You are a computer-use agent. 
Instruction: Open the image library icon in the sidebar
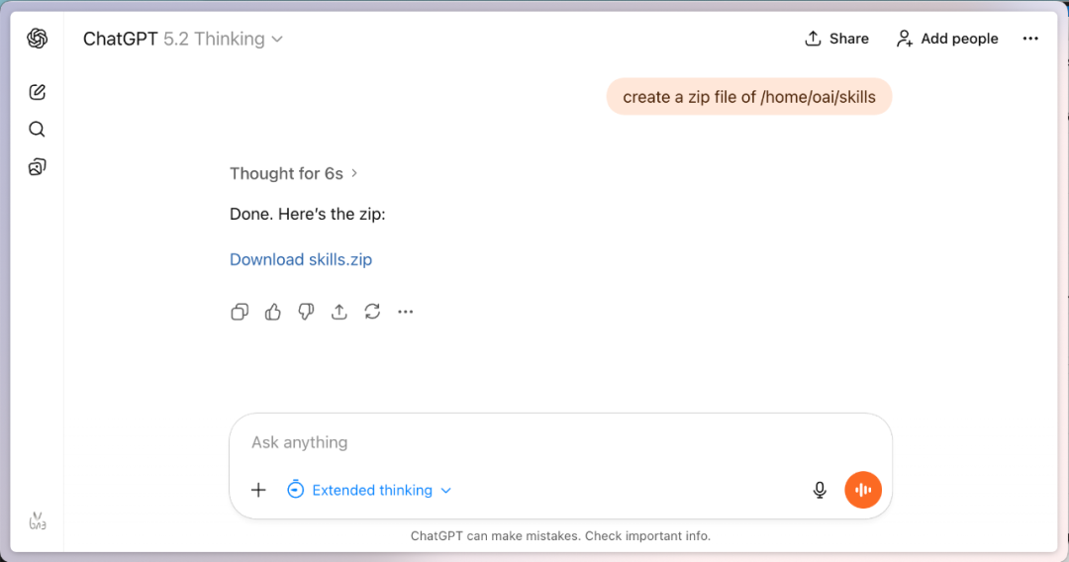(x=38, y=167)
